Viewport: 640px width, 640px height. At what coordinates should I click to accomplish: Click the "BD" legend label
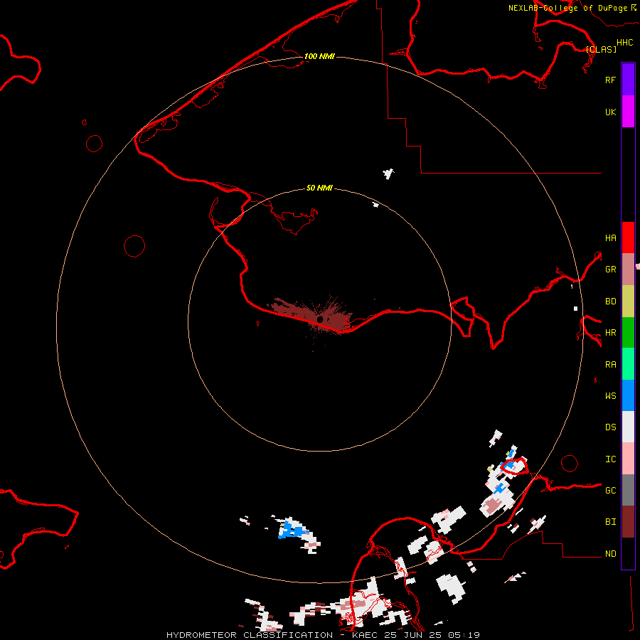pos(610,302)
